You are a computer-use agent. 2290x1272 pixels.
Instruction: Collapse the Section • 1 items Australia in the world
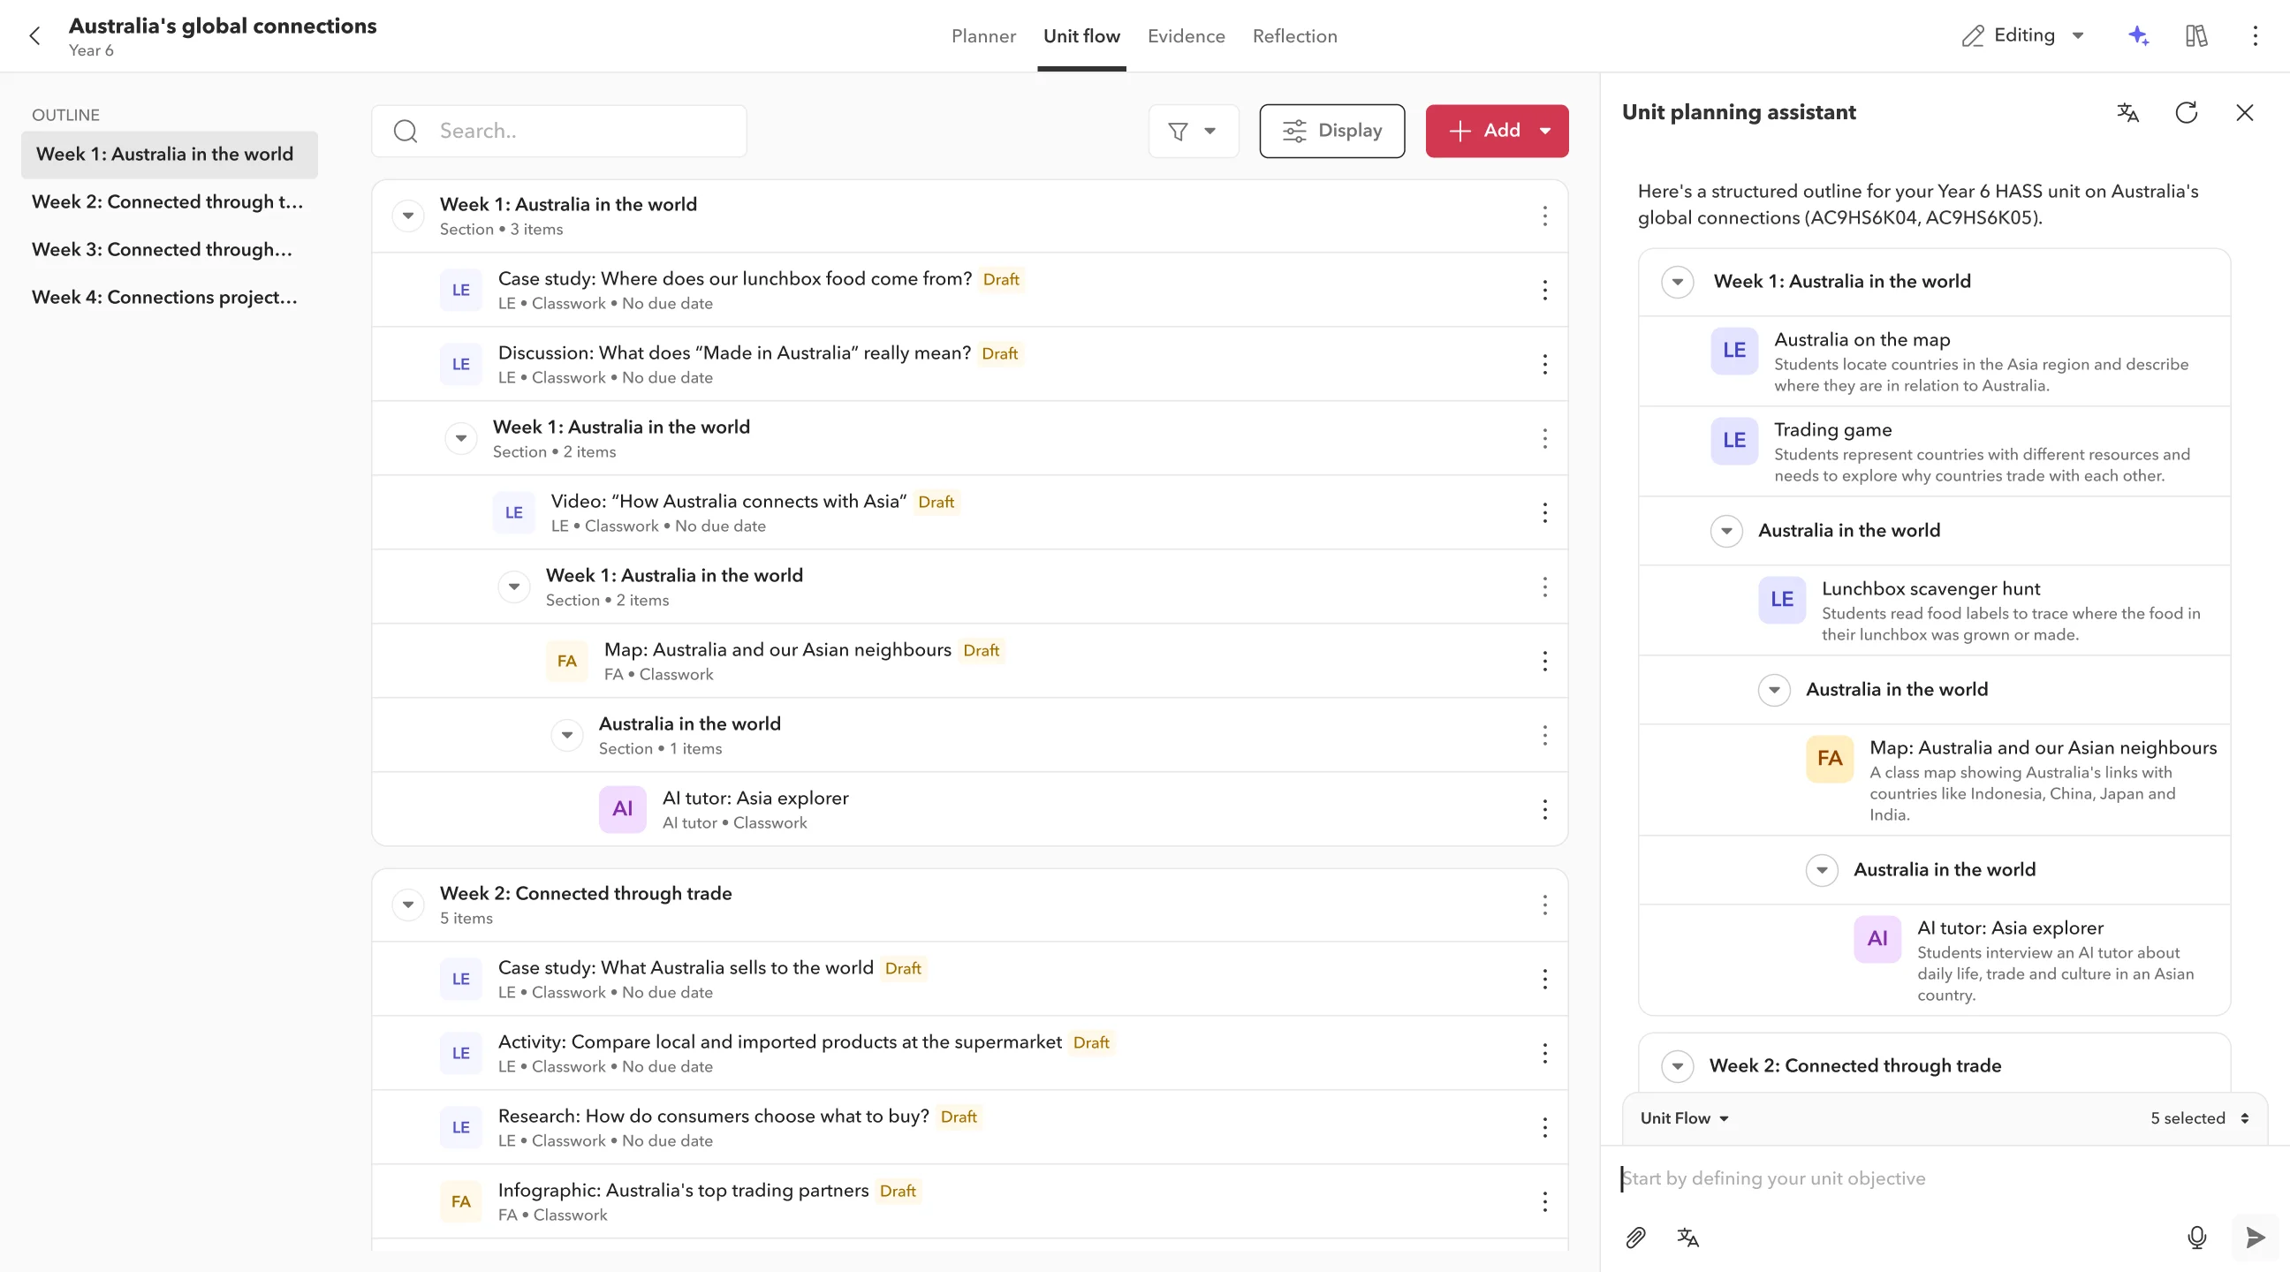point(566,735)
